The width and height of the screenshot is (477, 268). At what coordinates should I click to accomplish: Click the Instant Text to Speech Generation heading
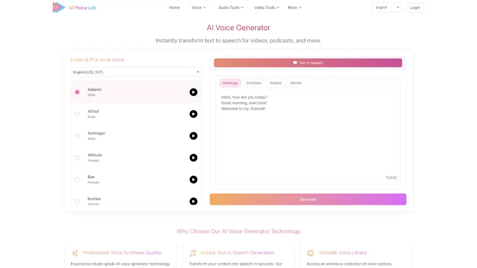tap(238, 253)
